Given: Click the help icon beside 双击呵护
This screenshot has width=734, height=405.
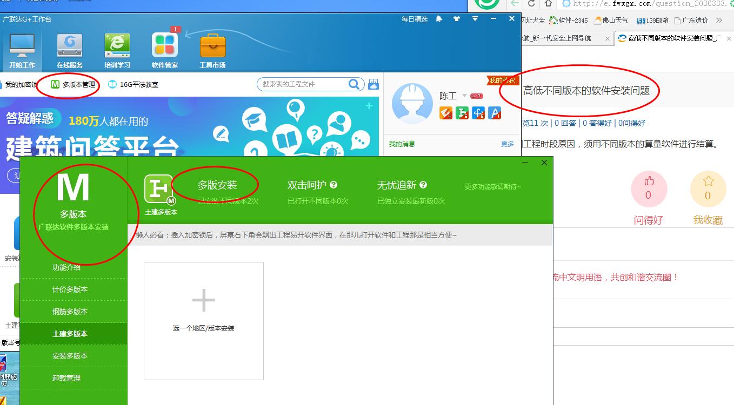Looking at the screenshot, I should click(333, 185).
